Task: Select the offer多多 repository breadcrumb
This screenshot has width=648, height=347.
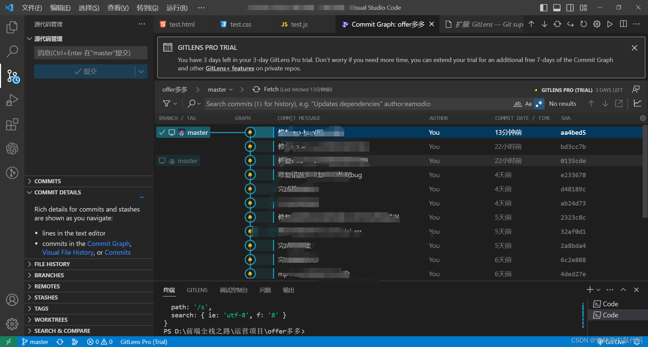Action: (x=174, y=90)
